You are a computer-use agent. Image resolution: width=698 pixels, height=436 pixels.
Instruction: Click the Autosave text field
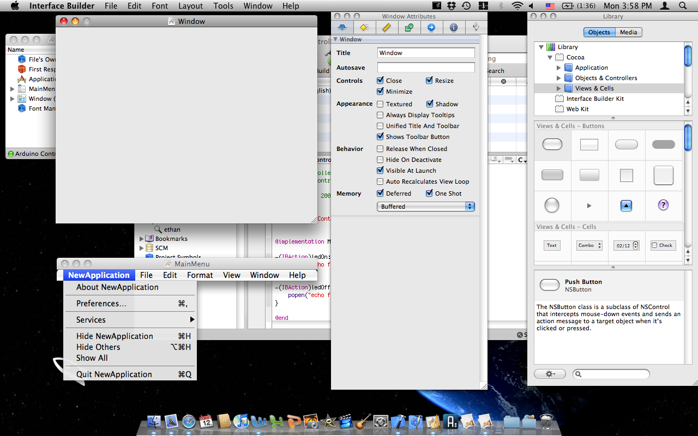(426, 68)
